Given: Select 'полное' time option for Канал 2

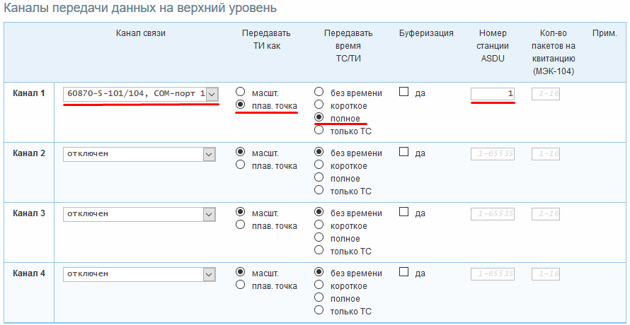Looking at the screenshot, I should [319, 177].
